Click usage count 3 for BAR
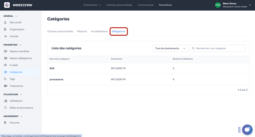Screen dimensions: 255x137 click(x=173, y=68)
